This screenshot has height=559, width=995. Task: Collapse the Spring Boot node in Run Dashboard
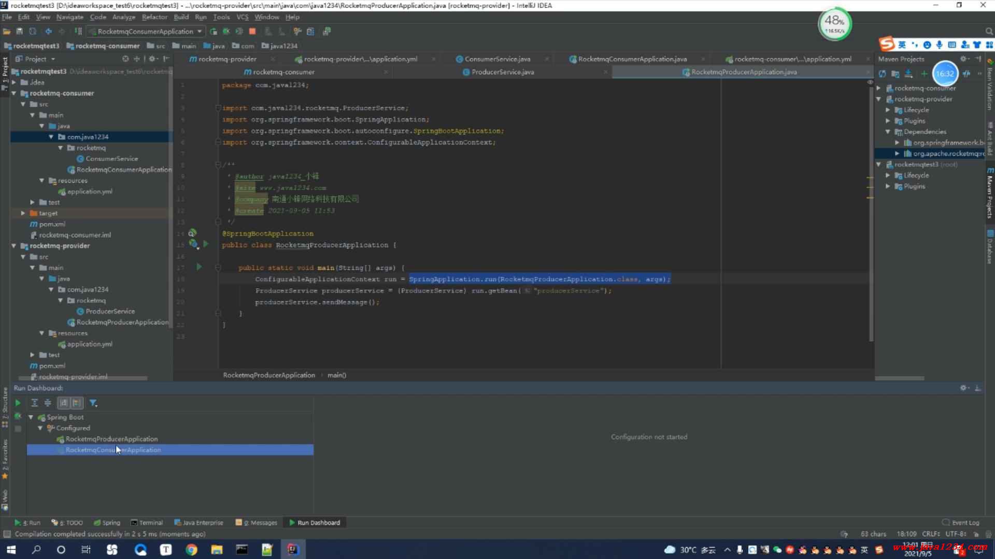click(31, 417)
